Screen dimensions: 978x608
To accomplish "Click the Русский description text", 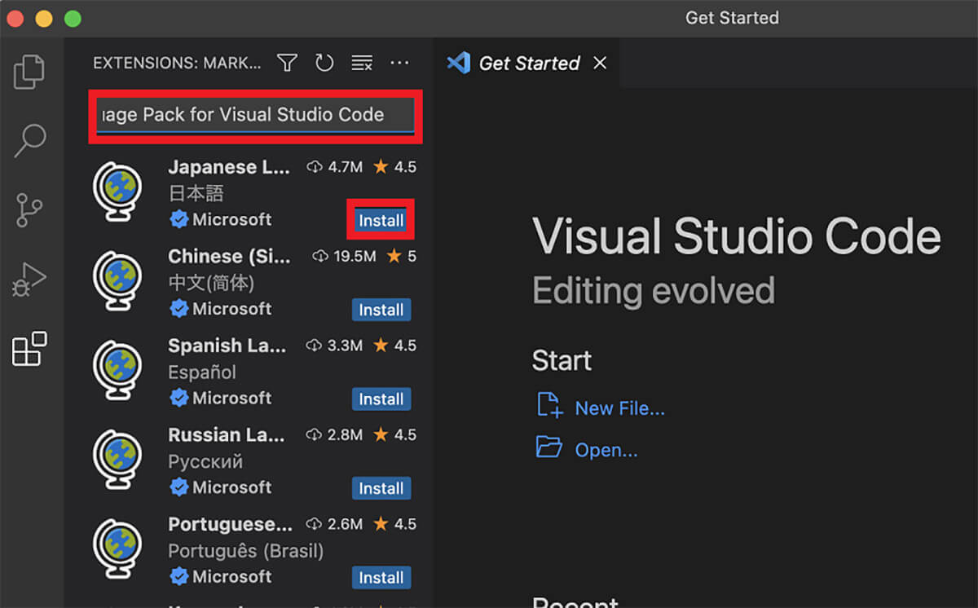I will pos(205,461).
